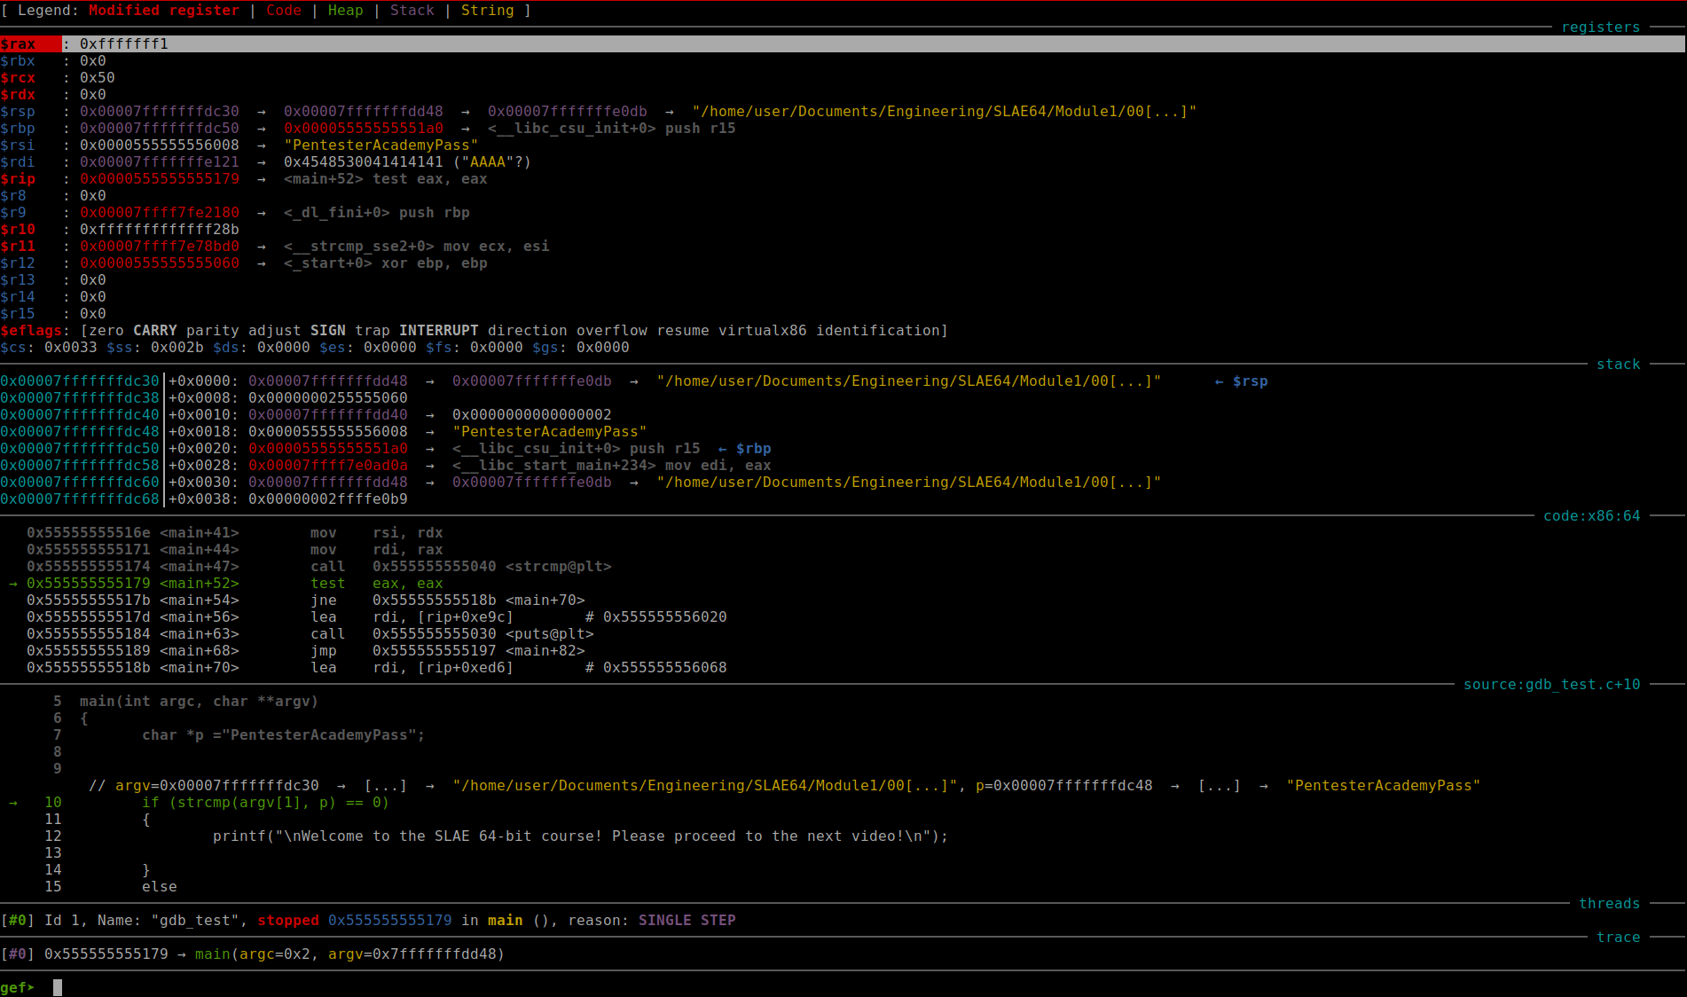Image resolution: width=1687 pixels, height=997 pixels.
Task: Select the 'Heap' legend label
Action: click(345, 11)
